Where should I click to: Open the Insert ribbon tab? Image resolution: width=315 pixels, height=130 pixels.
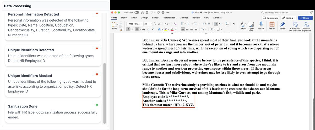(124, 18)
